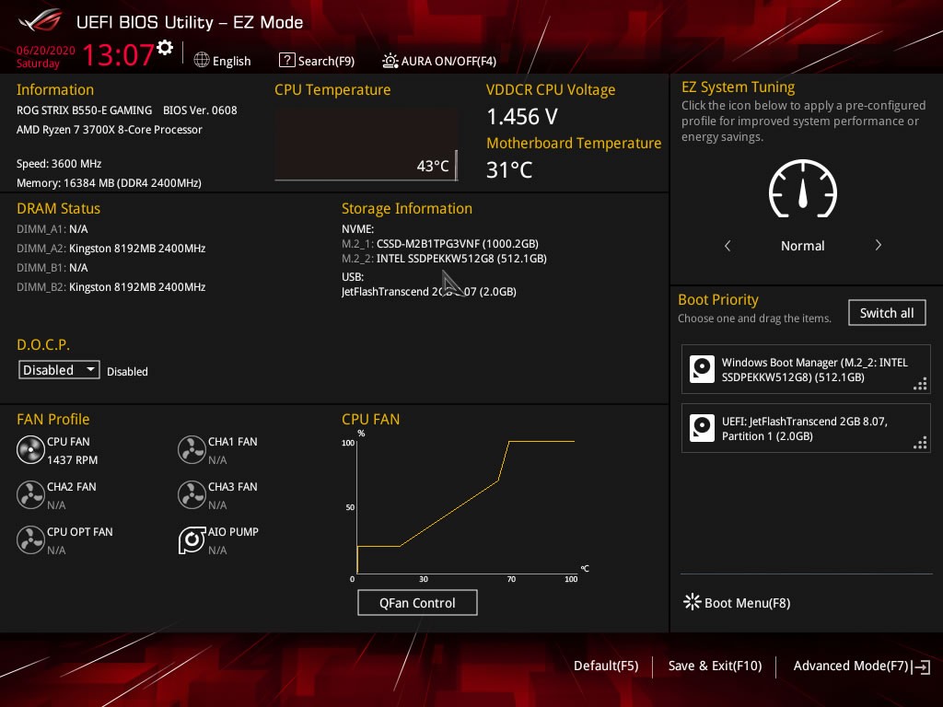Click AMD Ryzen 7 3700X processor text
The height and width of the screenshot is (707, 943).
(110, 129)
